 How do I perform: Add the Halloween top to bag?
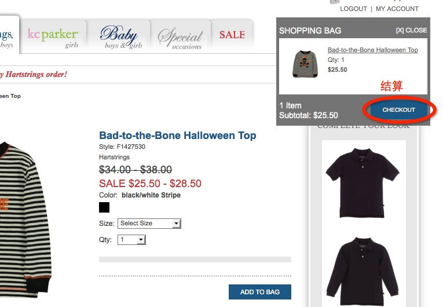point(259,292)
